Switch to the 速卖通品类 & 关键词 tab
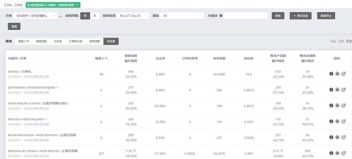Viewport: 352px width, 159px height. [x=53, y=5]
